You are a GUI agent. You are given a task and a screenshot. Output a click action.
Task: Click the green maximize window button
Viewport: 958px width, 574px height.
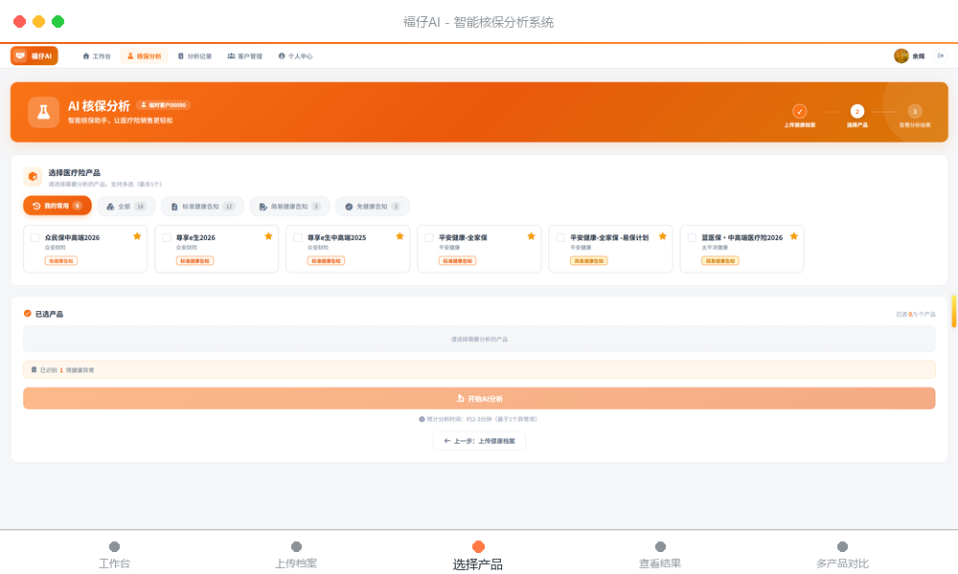[58, 21]
